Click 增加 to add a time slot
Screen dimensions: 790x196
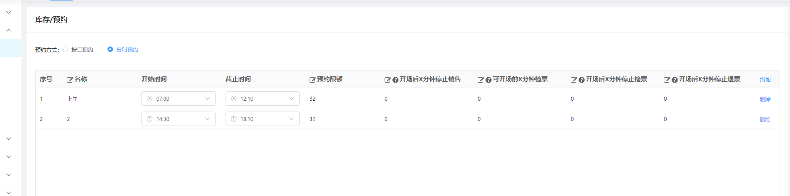coord(765,80)
